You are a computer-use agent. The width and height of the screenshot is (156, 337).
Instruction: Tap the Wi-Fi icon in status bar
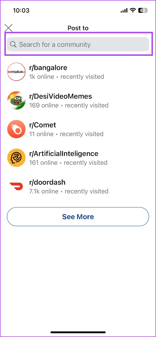click(133, 11)
